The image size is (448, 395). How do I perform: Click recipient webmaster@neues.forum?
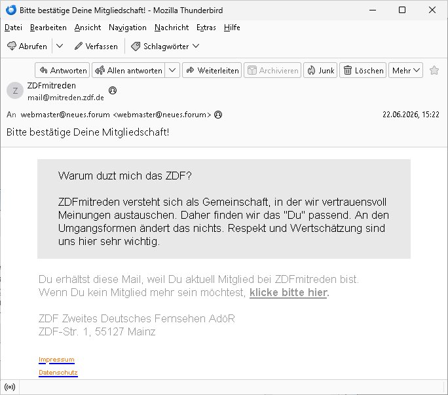pyautogui.click(x=116, y=115)
